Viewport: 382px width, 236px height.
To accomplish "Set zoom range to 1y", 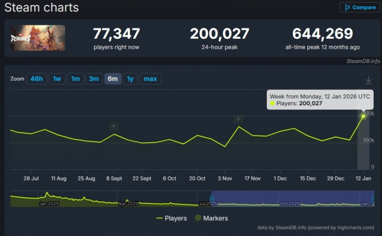I will pyautogui.click(x=130, y=79).
